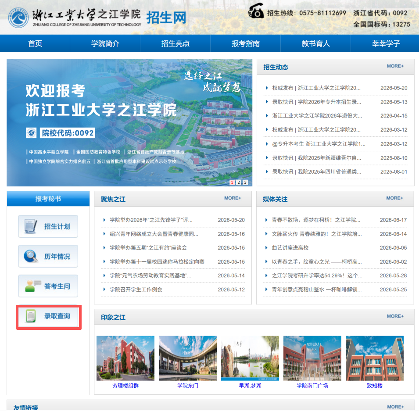Screen dimensions: 419x411
Task: Switch banner to slide 2
Action: point(239,182)
